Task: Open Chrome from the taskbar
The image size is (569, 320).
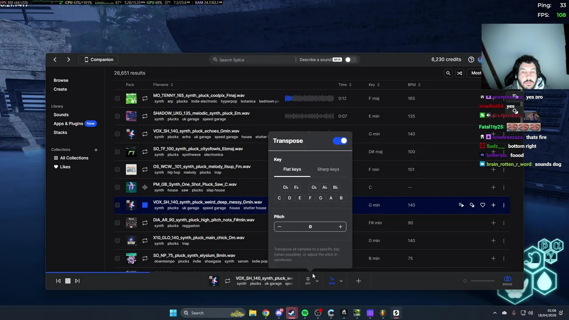Action: (266, 313)
